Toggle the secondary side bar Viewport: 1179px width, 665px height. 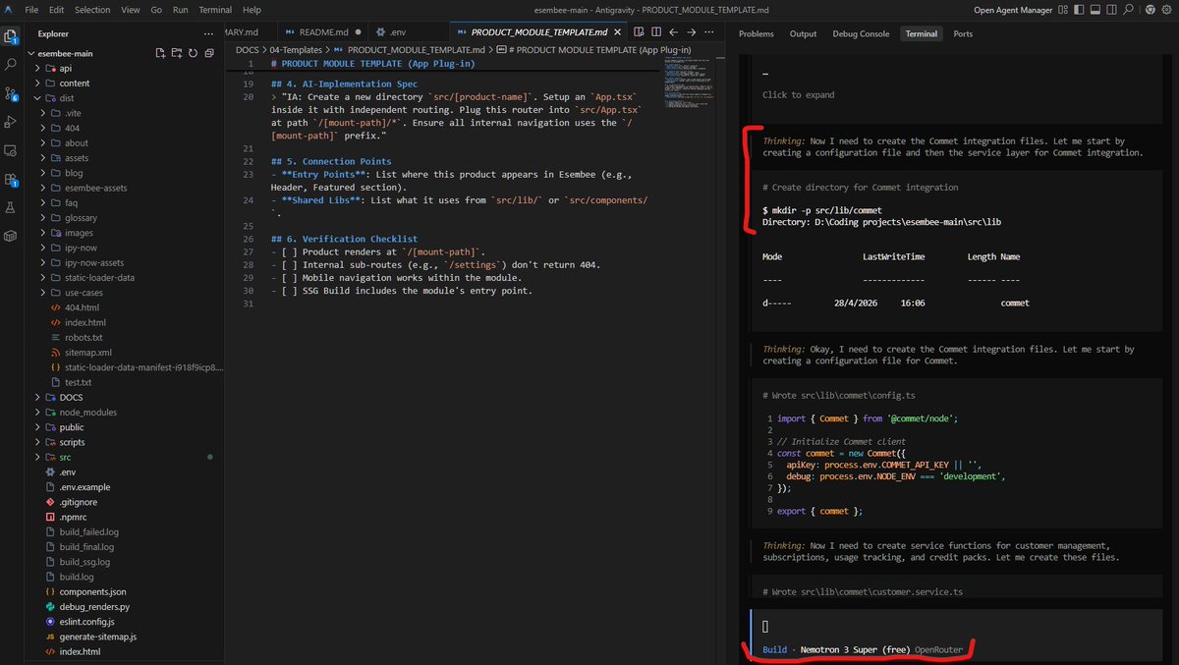pos(1111,9)
